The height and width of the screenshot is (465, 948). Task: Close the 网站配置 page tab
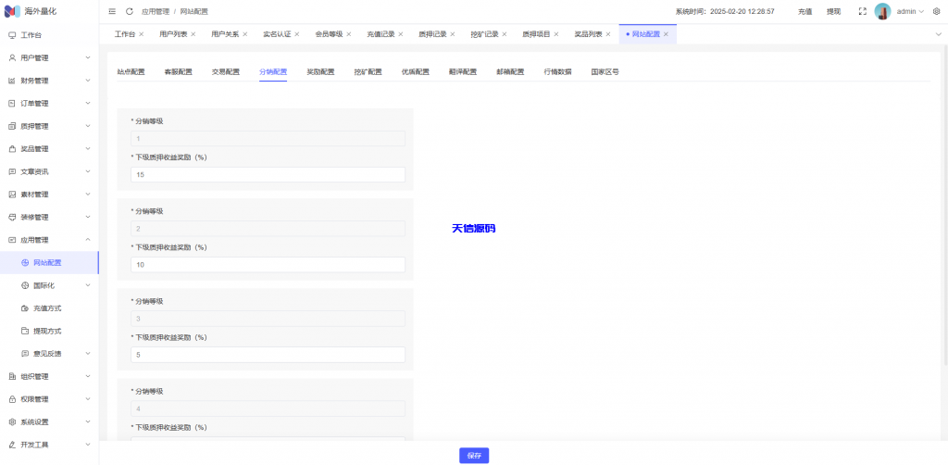[x=666, y=34]
